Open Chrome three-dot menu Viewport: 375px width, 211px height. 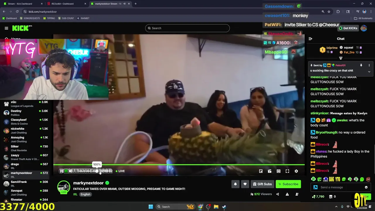tap(371, 11)
